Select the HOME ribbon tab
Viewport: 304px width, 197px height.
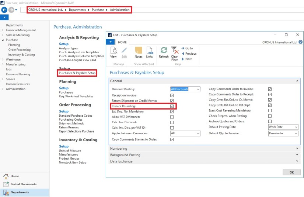tap(122, 42)
